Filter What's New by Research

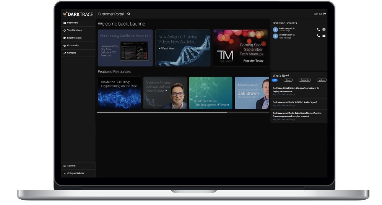pyautogui.click(x=304, y=80)
